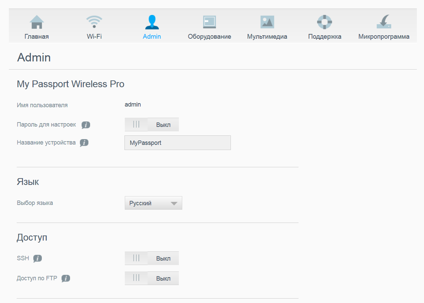This screenshot has height=303, width=424.
Task: Click the Главная home icon
Action: pos(37,22)
